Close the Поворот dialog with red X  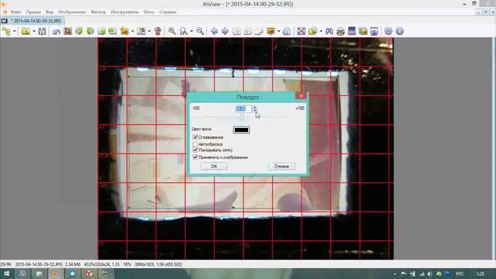click(x=301, y=95)
